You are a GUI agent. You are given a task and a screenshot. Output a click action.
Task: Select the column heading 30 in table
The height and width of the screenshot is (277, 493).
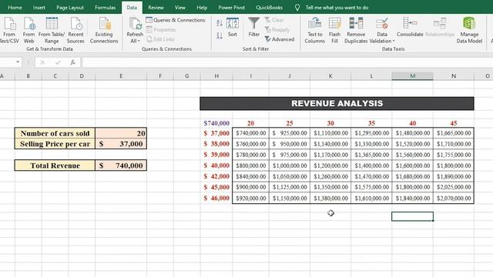pyautogui.click(x=330, y=123)
